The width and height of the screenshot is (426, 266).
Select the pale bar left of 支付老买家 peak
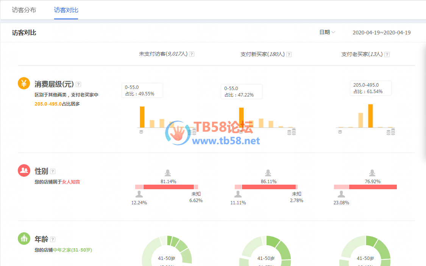(360, 120)
